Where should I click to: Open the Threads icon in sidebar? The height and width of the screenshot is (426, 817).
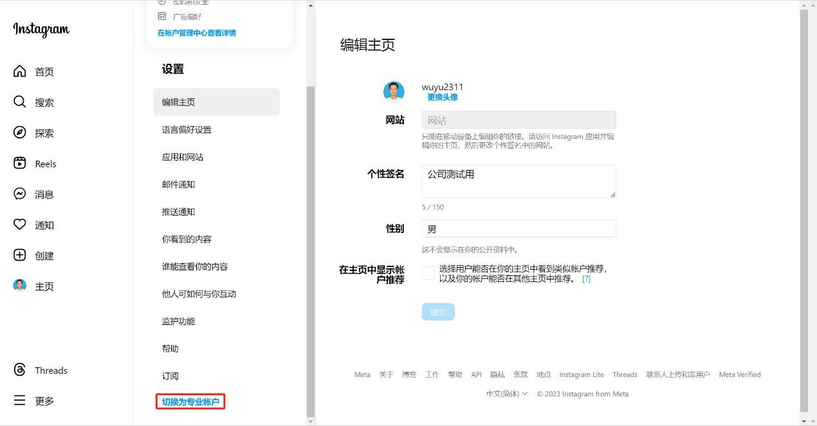(x=20, y=370)
